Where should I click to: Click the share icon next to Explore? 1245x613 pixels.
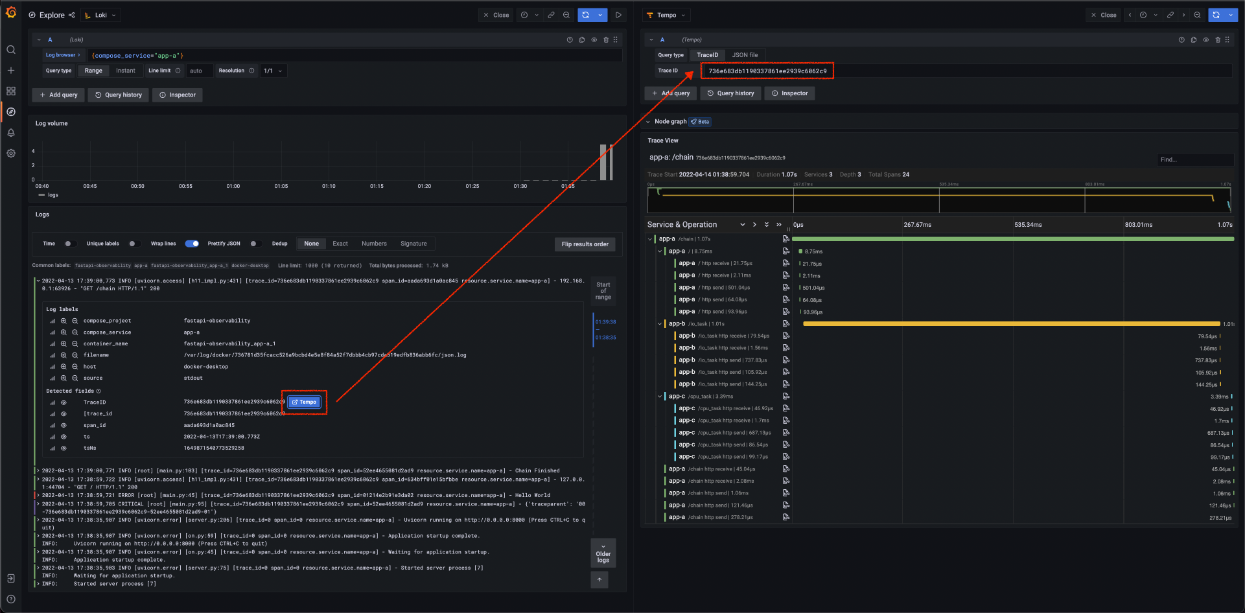click(x=72, y=15)
